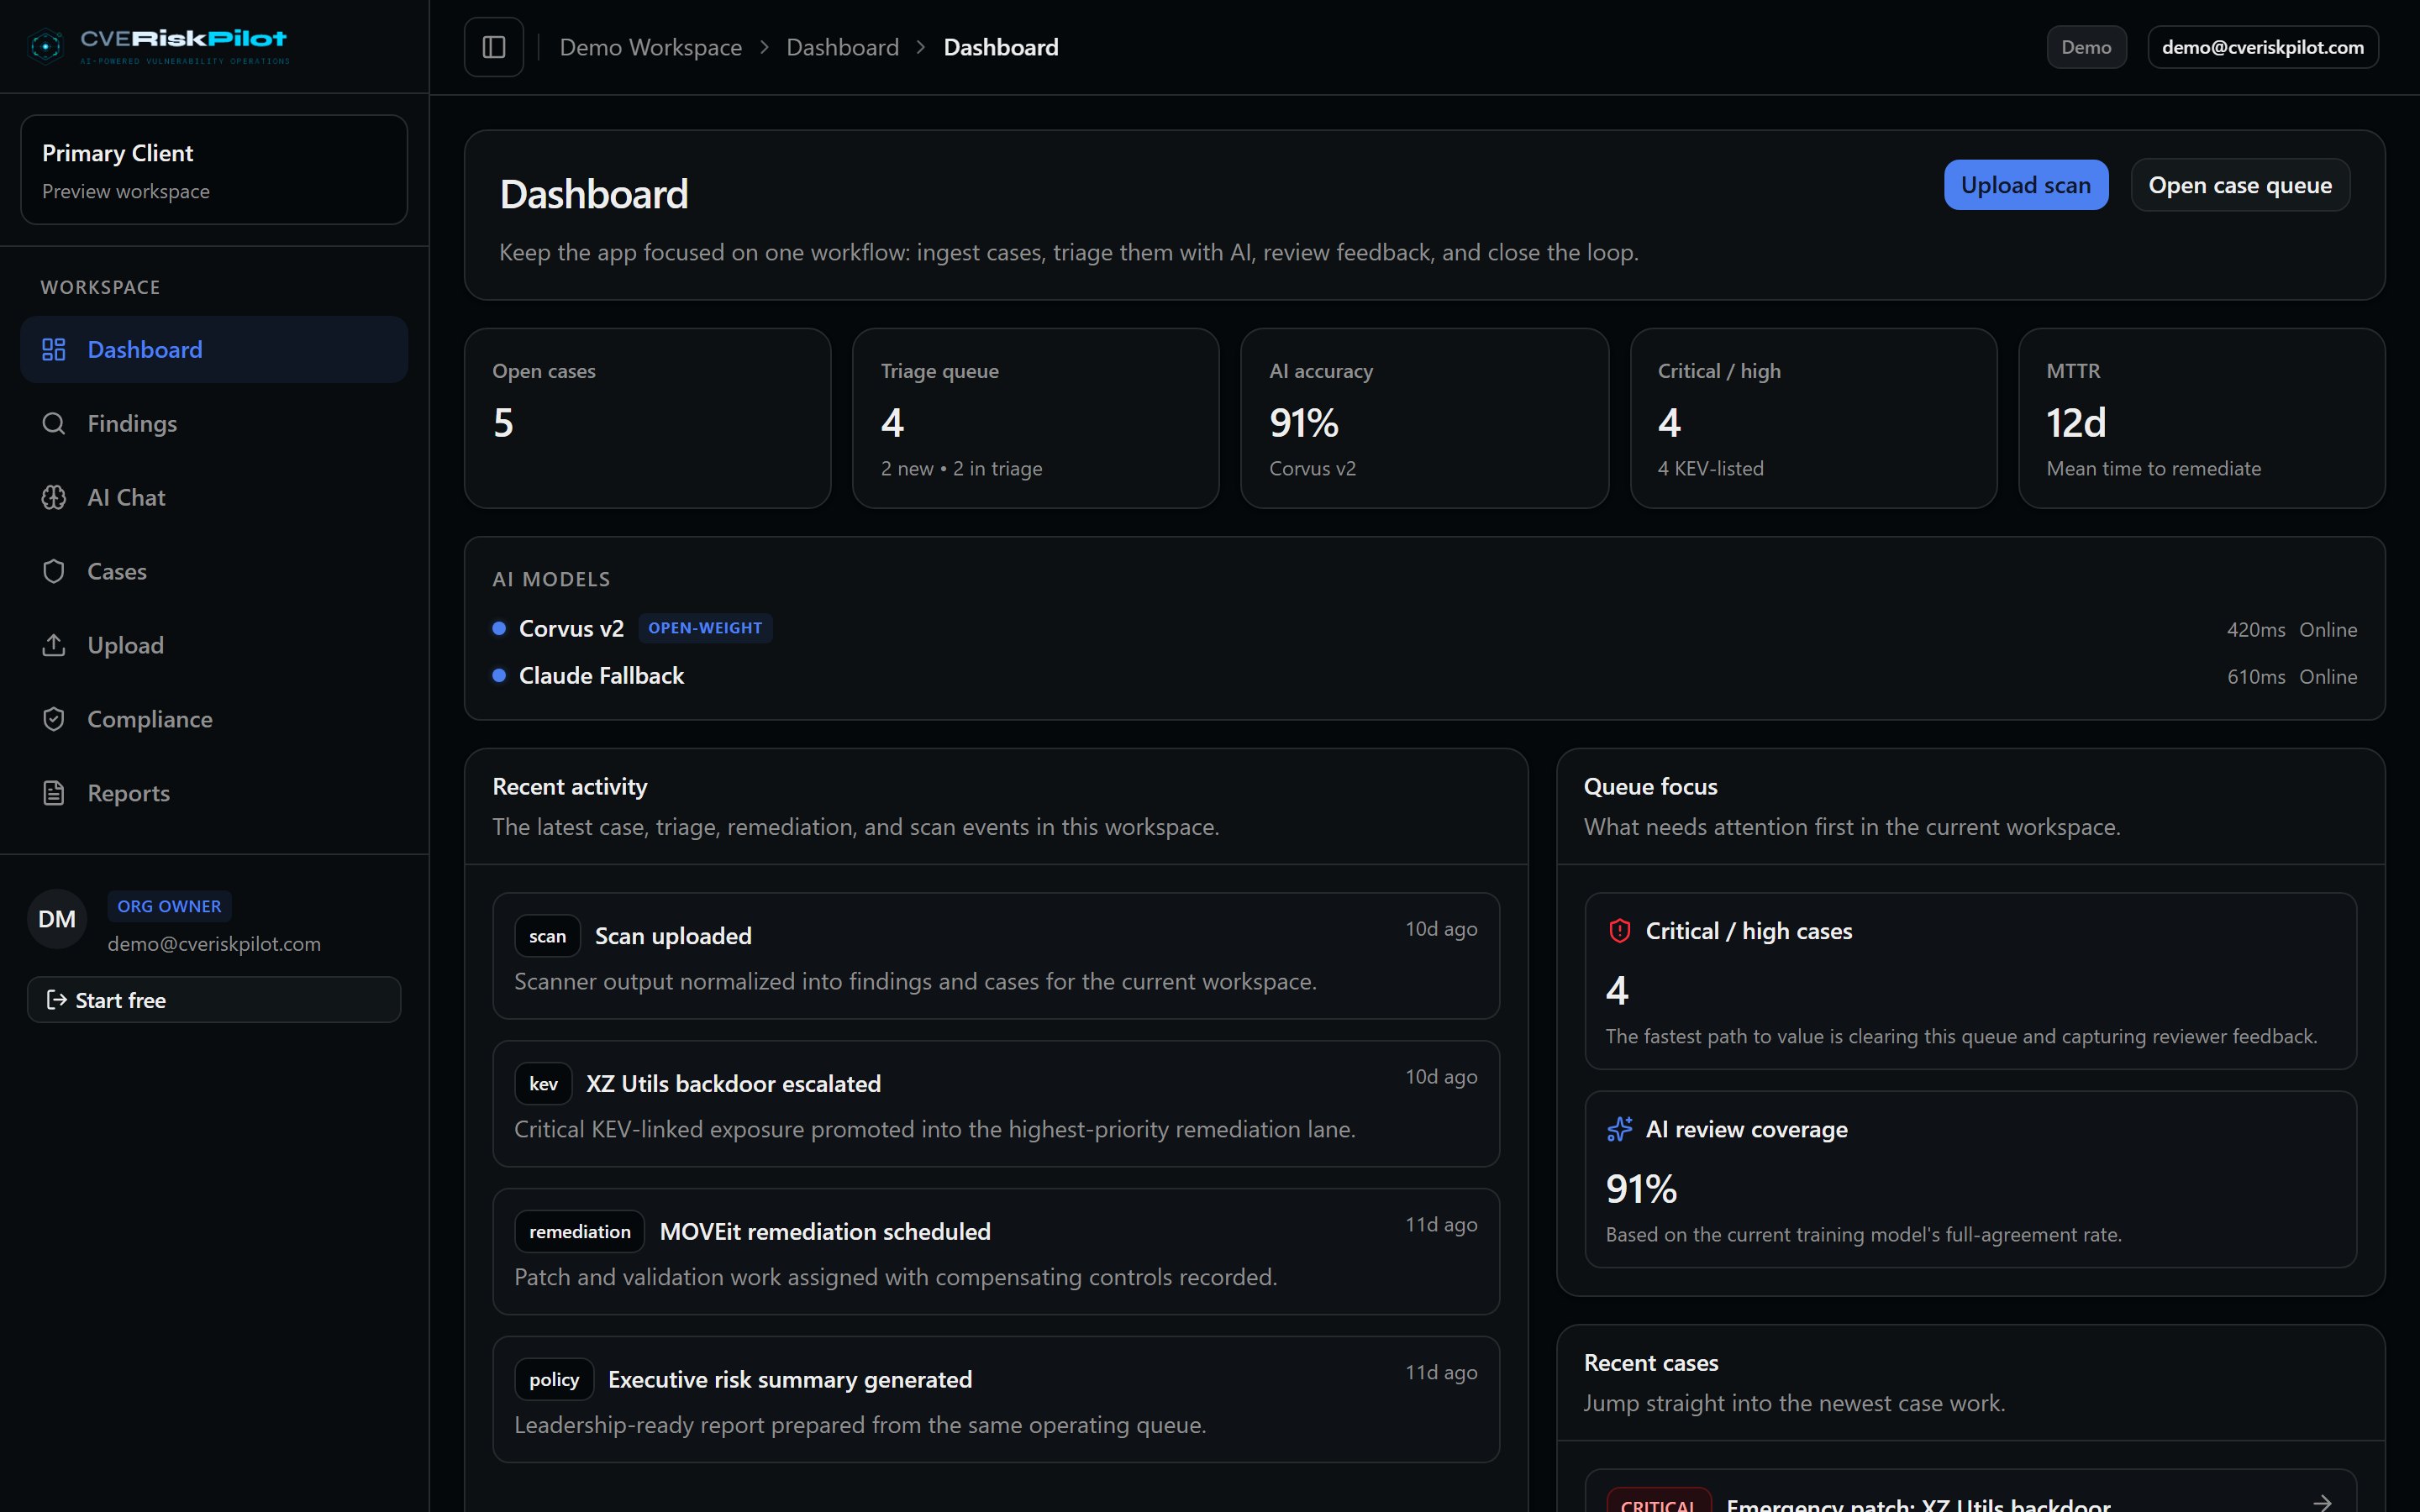The width and height of the screenshot is (2420, 1512).
Task: Open the Dashboard sidebar item
Action: tap(214, 349)
